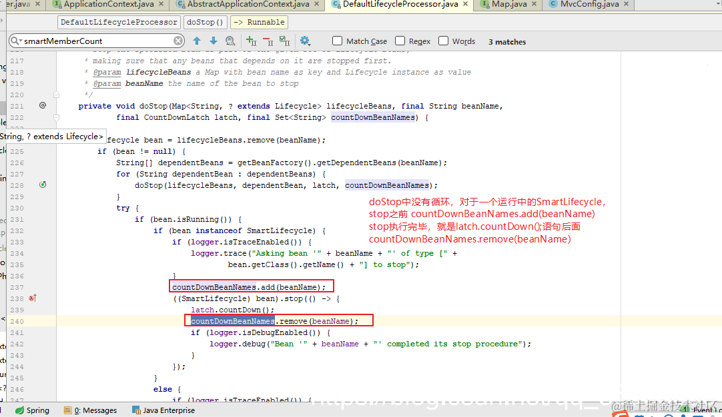Select all occurrences icon

tap(284, 41)
